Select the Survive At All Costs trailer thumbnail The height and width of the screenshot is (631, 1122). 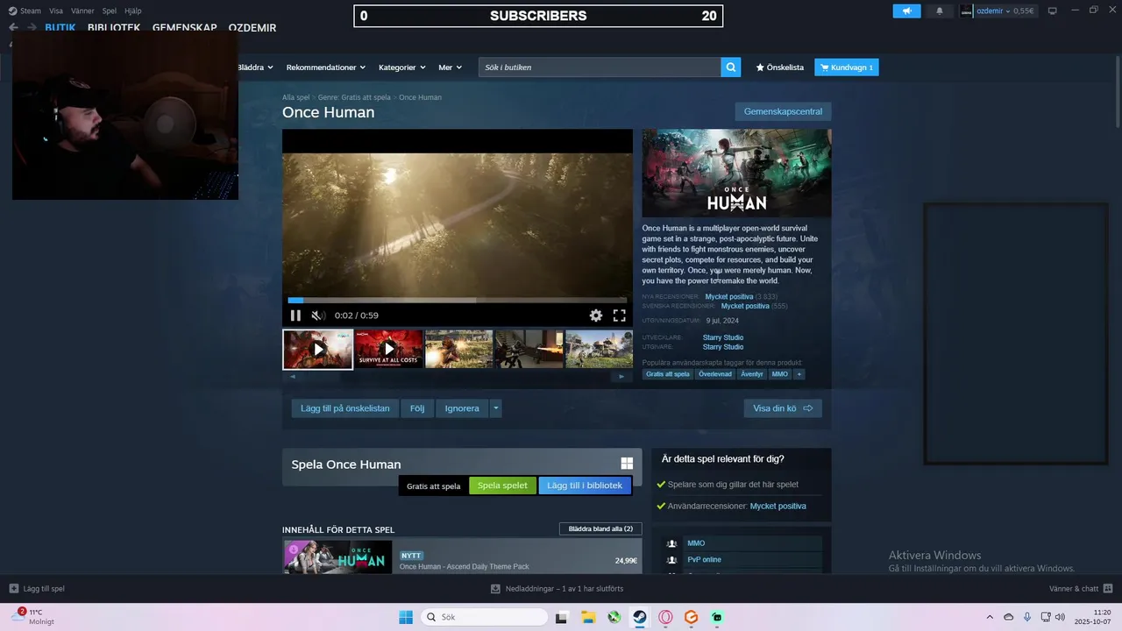point(389,349)
